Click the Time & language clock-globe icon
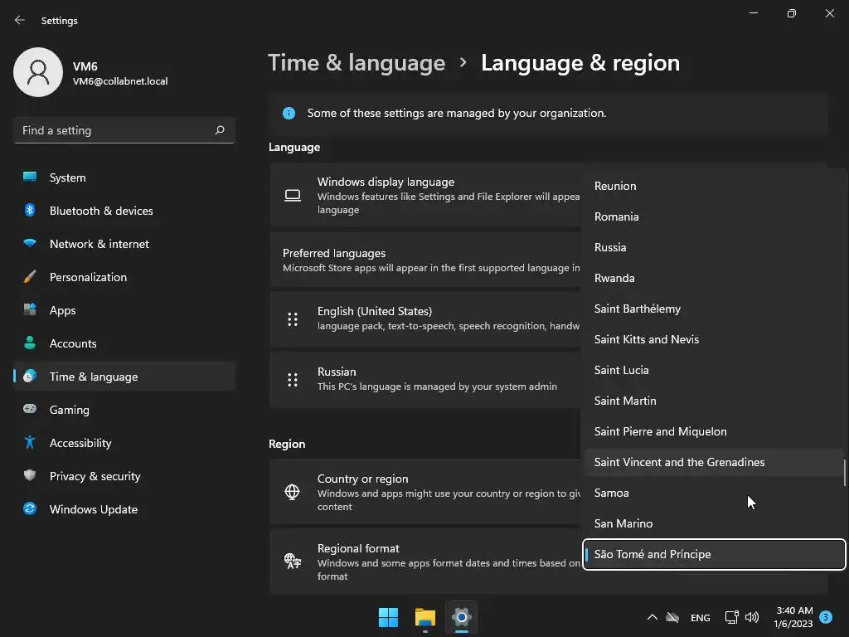Screen dimensions: 849x637 point(30,376)
